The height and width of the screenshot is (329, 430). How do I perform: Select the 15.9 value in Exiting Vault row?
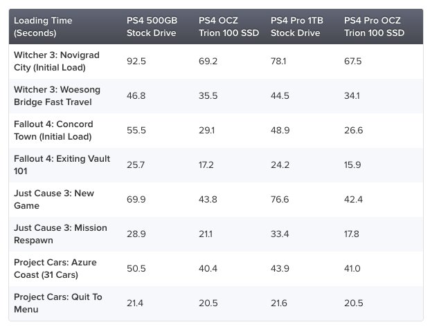352,164
